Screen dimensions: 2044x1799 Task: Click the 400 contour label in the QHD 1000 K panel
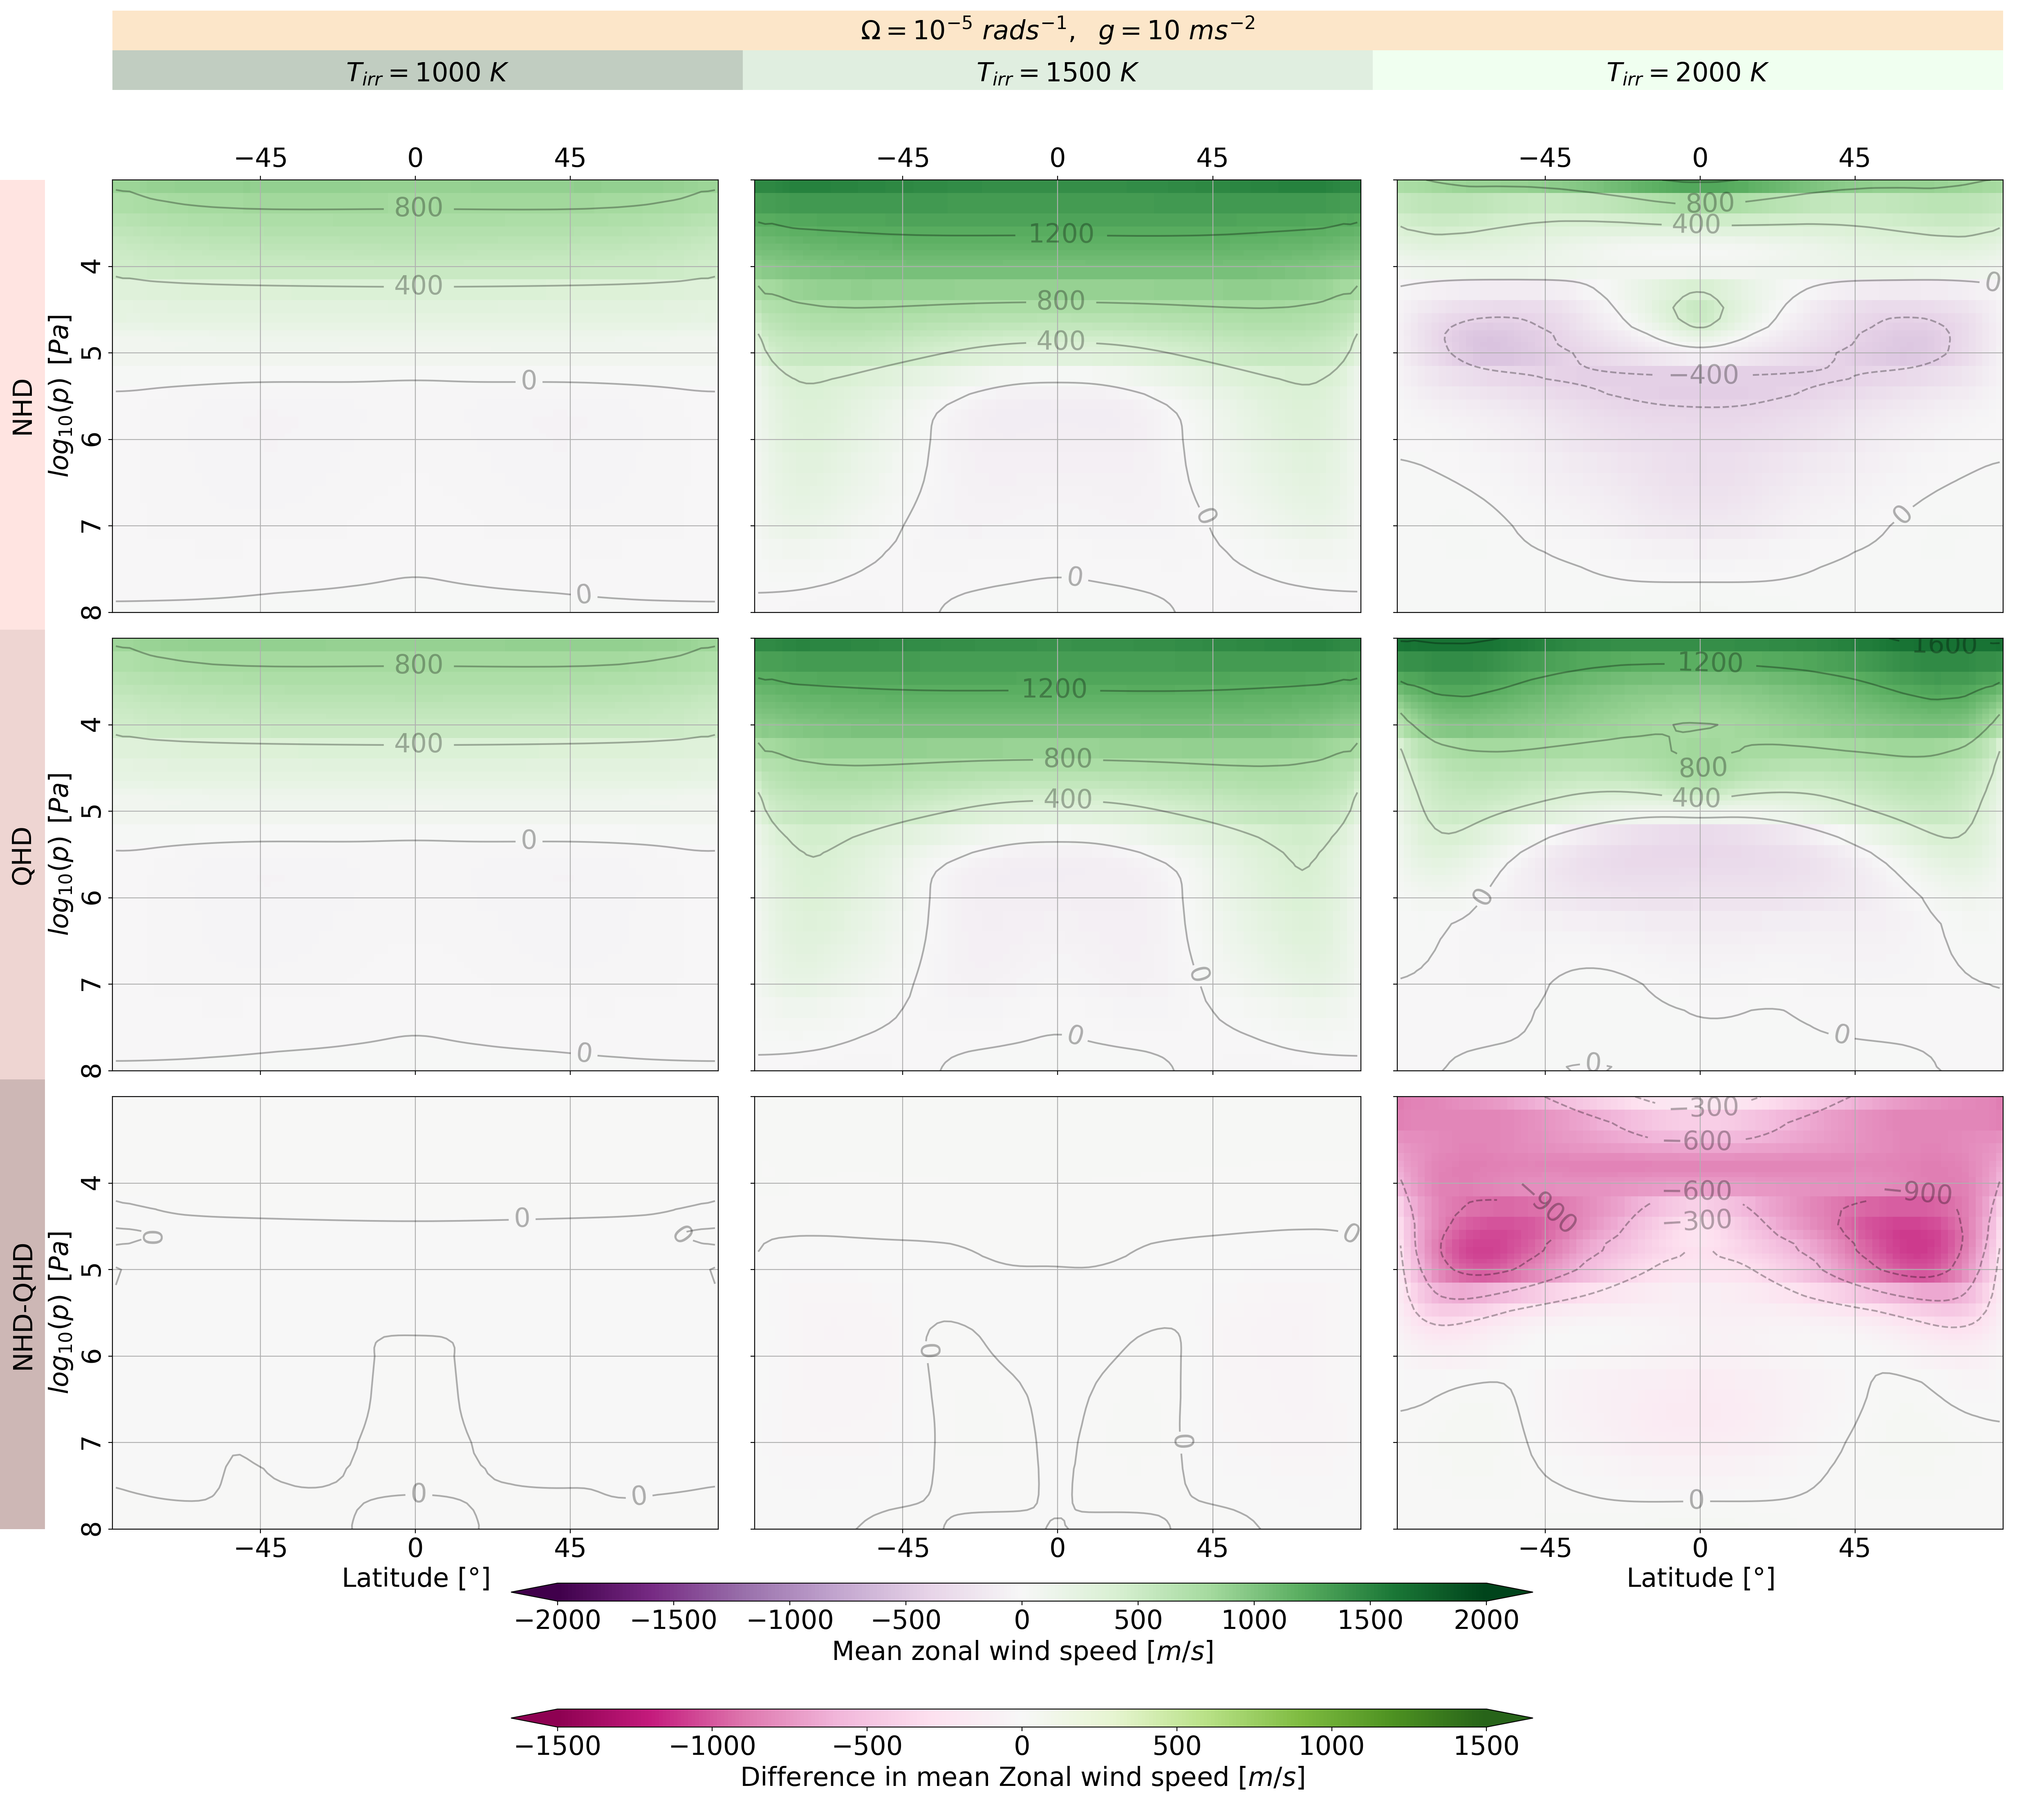tap(418, 744)
